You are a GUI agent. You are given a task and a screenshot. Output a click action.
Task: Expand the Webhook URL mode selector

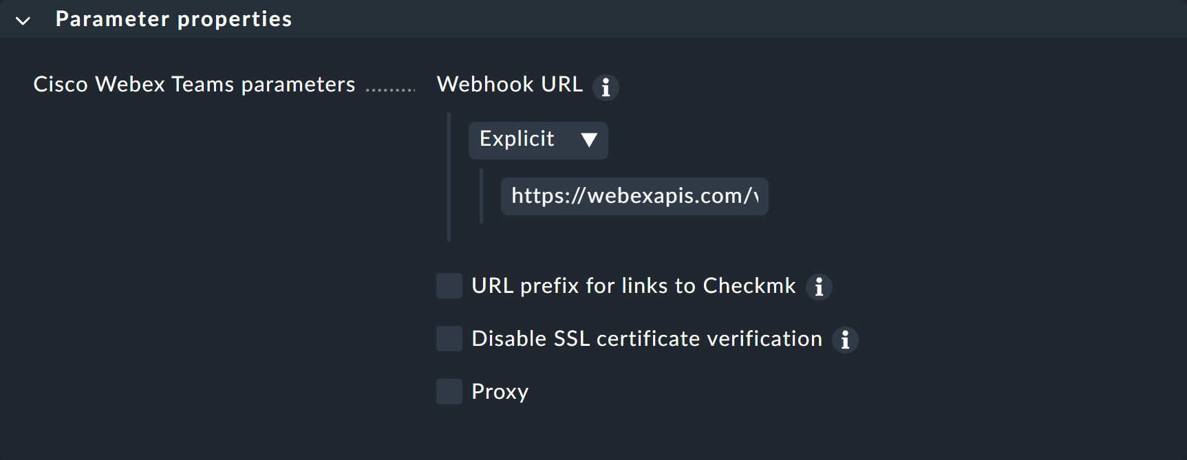click(x=538, y=140)
